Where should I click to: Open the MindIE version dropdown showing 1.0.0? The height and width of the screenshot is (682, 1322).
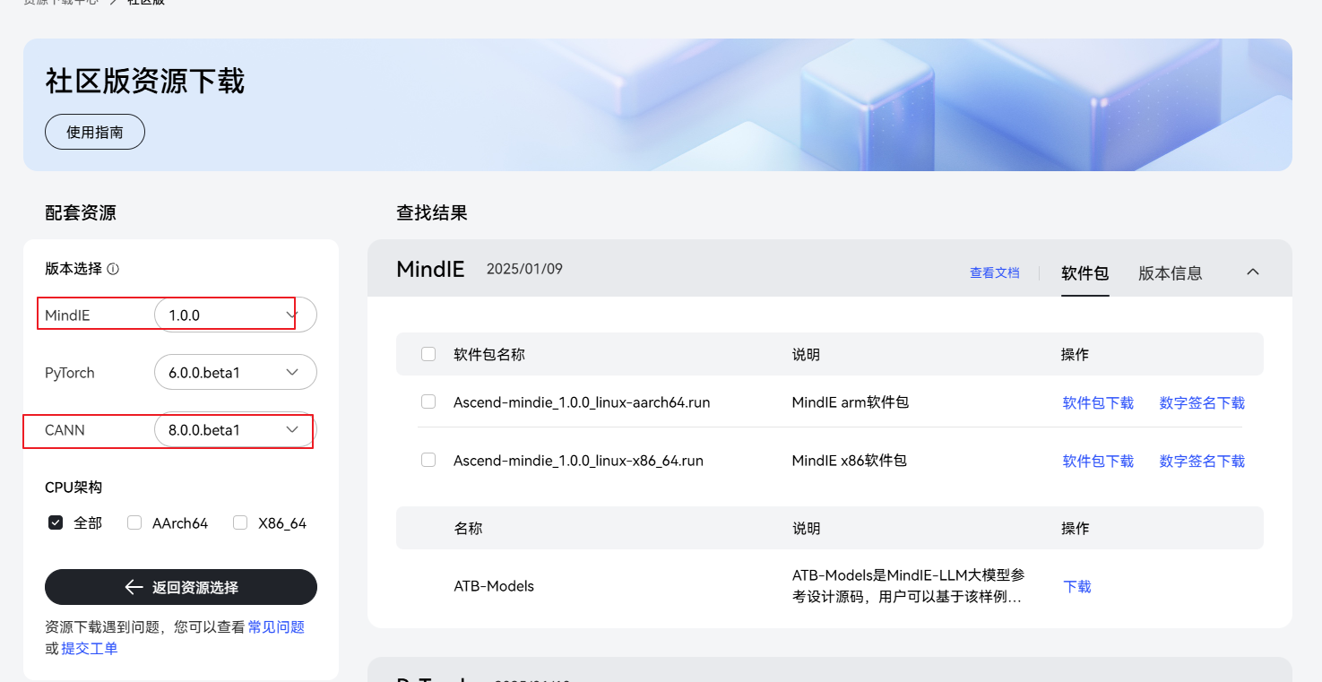[x=236, y=315]
